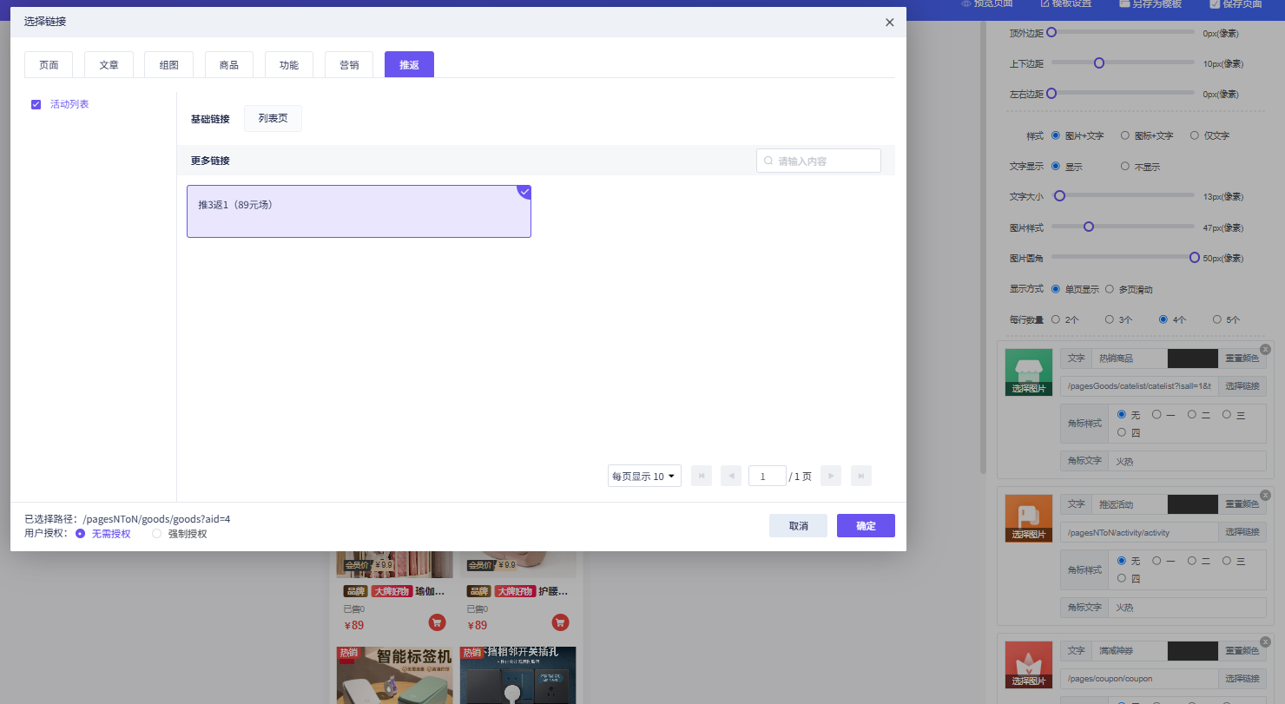
Task: Click the 确定 button
Action: (x=866, y=526)
